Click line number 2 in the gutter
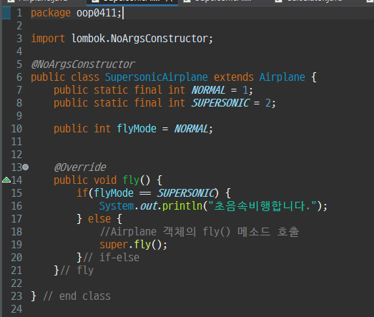The image size is (374, 317). tap(19, 26)
